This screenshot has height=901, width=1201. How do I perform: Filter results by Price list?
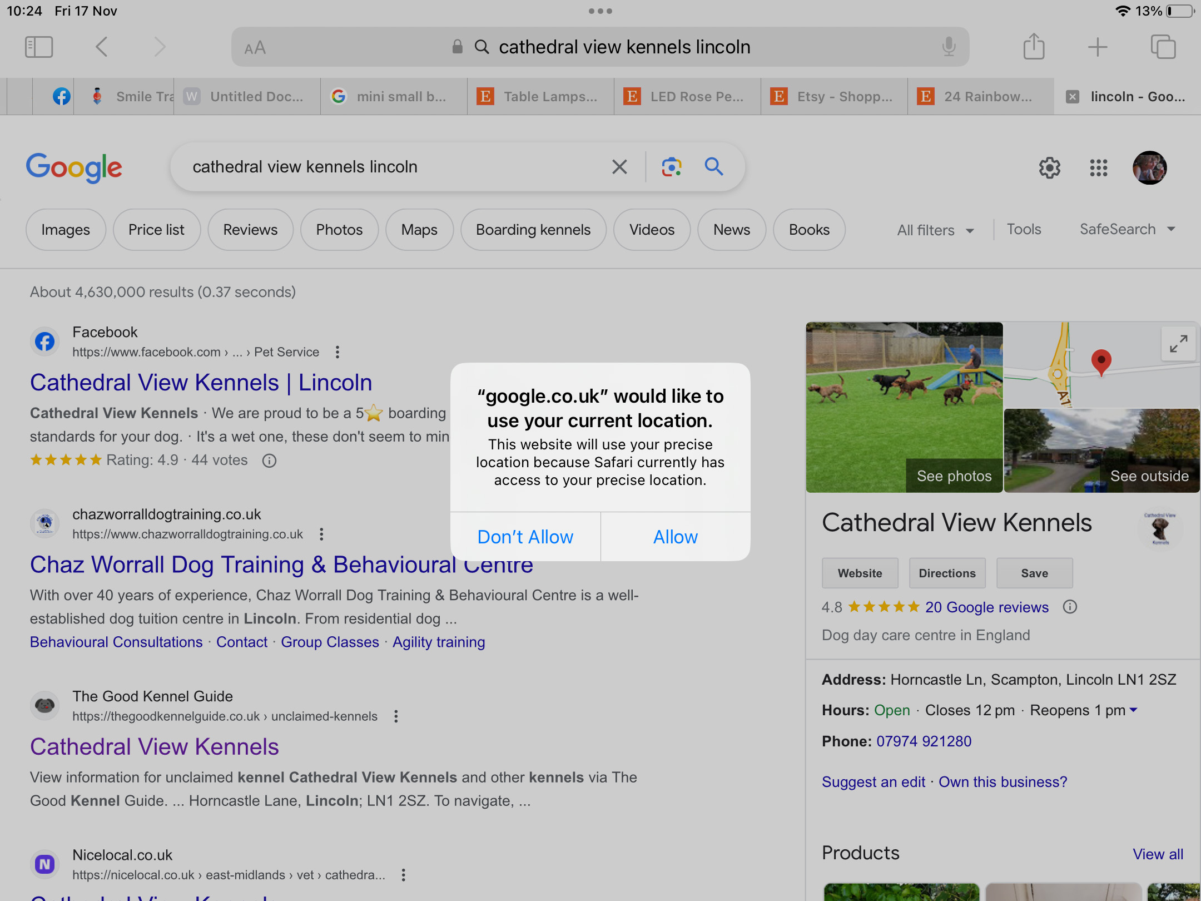(156, 230)
